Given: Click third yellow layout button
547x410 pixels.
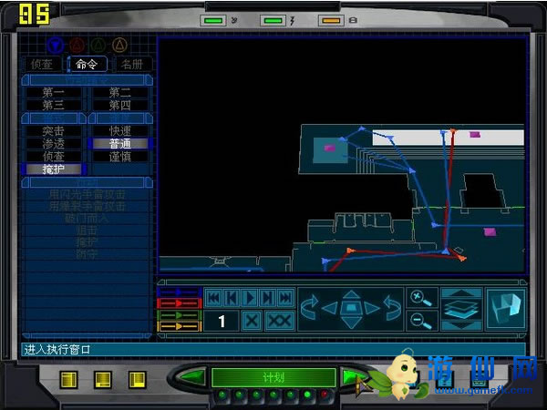Looking at the screenshot, I should (x=137, y=380).
